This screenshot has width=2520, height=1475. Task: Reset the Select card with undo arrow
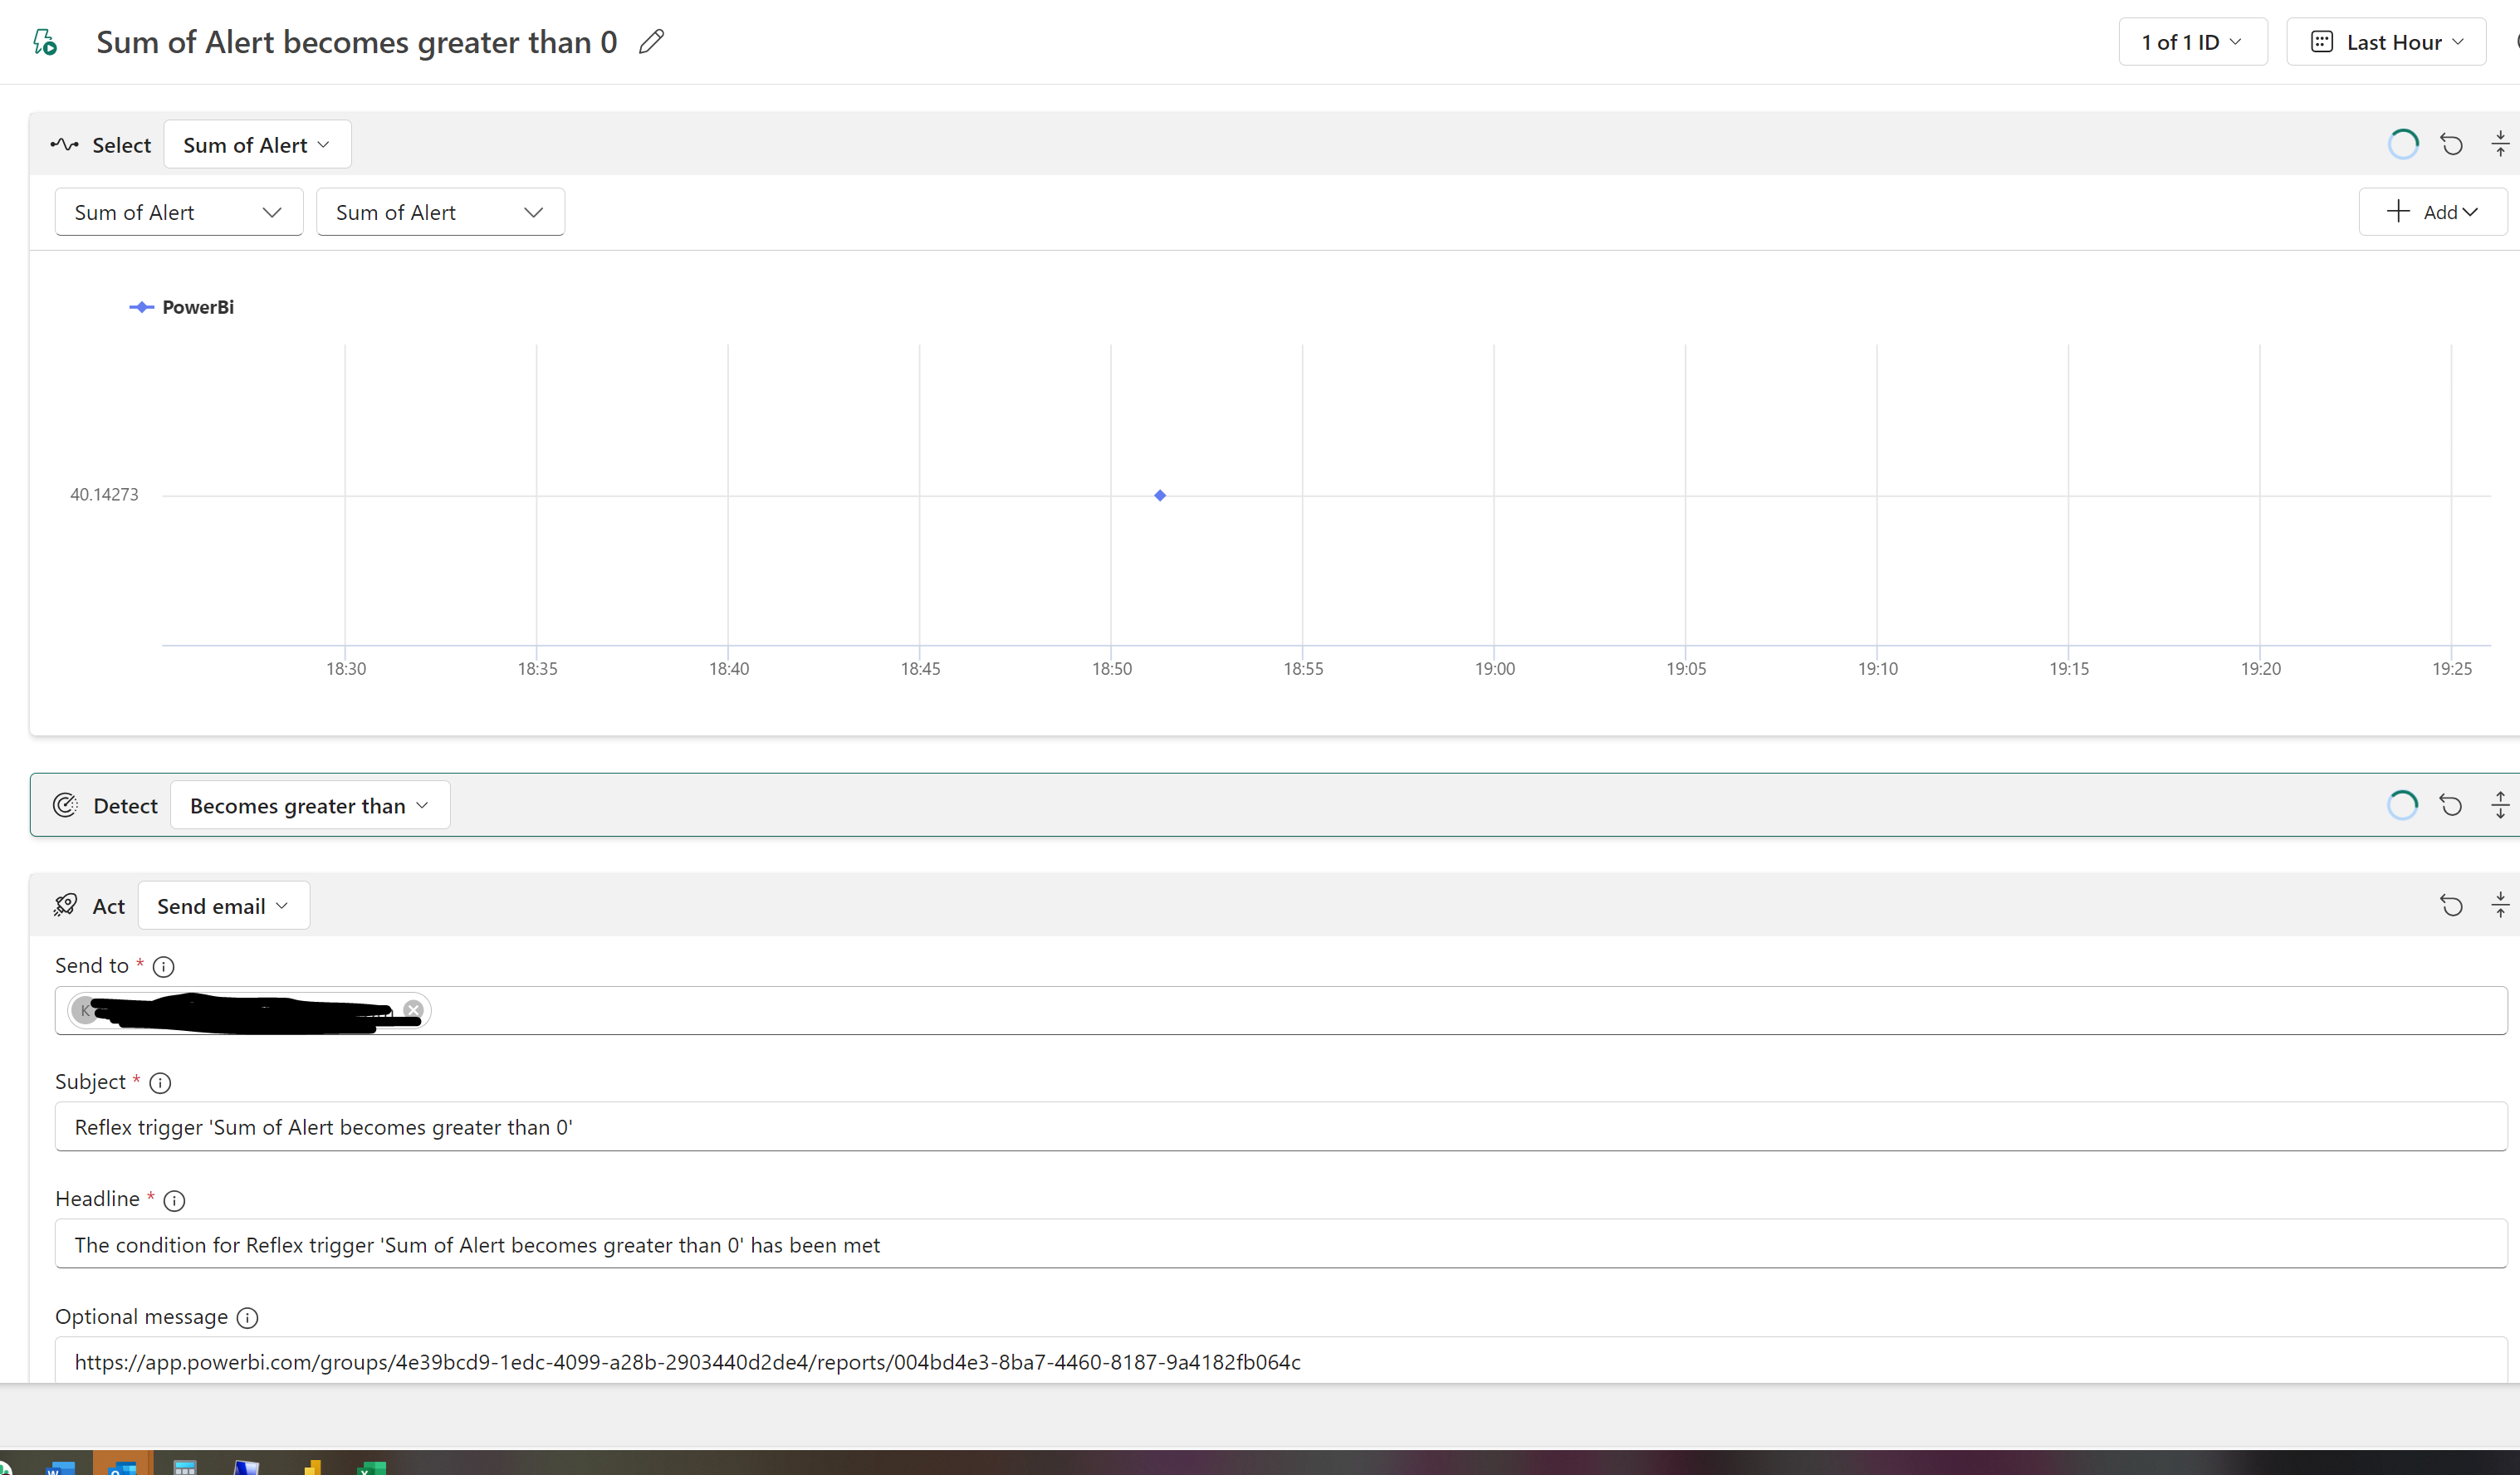[x=2451, y=144]
